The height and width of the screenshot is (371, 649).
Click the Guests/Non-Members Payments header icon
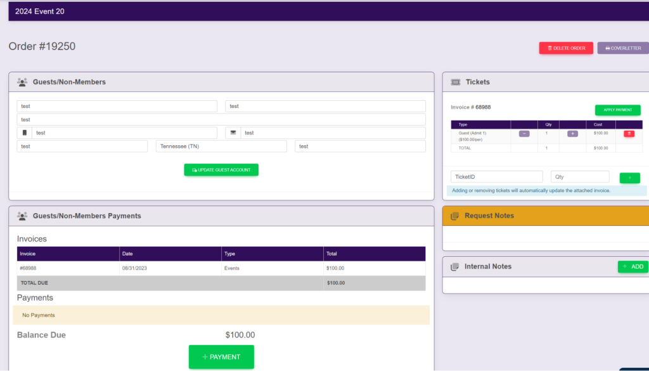(x=22, y=216)
